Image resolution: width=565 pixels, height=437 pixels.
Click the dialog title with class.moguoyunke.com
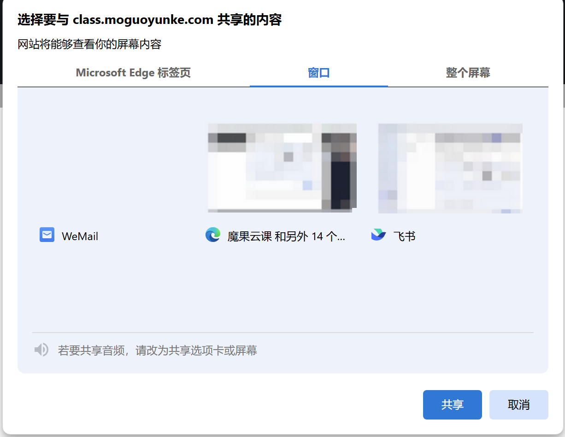pos(149,20)
